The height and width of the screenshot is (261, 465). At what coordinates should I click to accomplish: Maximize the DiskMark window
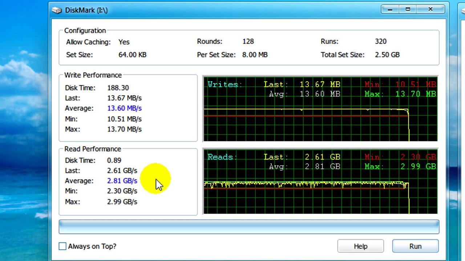[408, 9]
